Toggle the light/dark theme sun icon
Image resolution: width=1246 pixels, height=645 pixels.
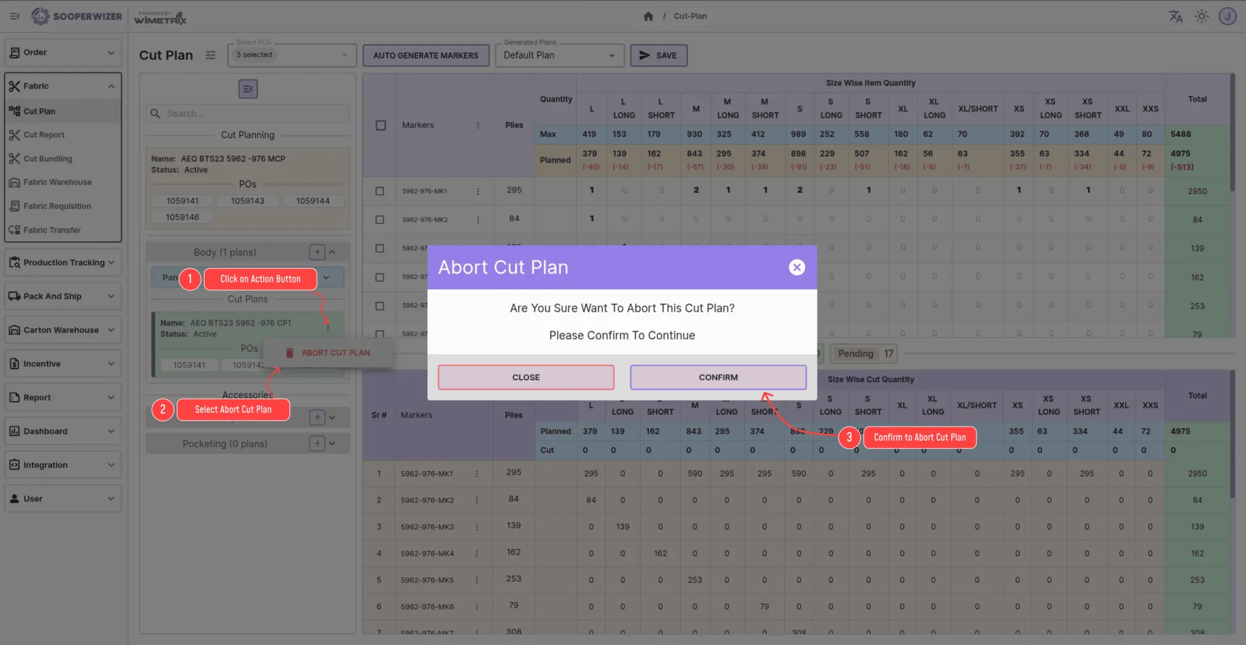pyautogui.click(x=1201, y=16)
